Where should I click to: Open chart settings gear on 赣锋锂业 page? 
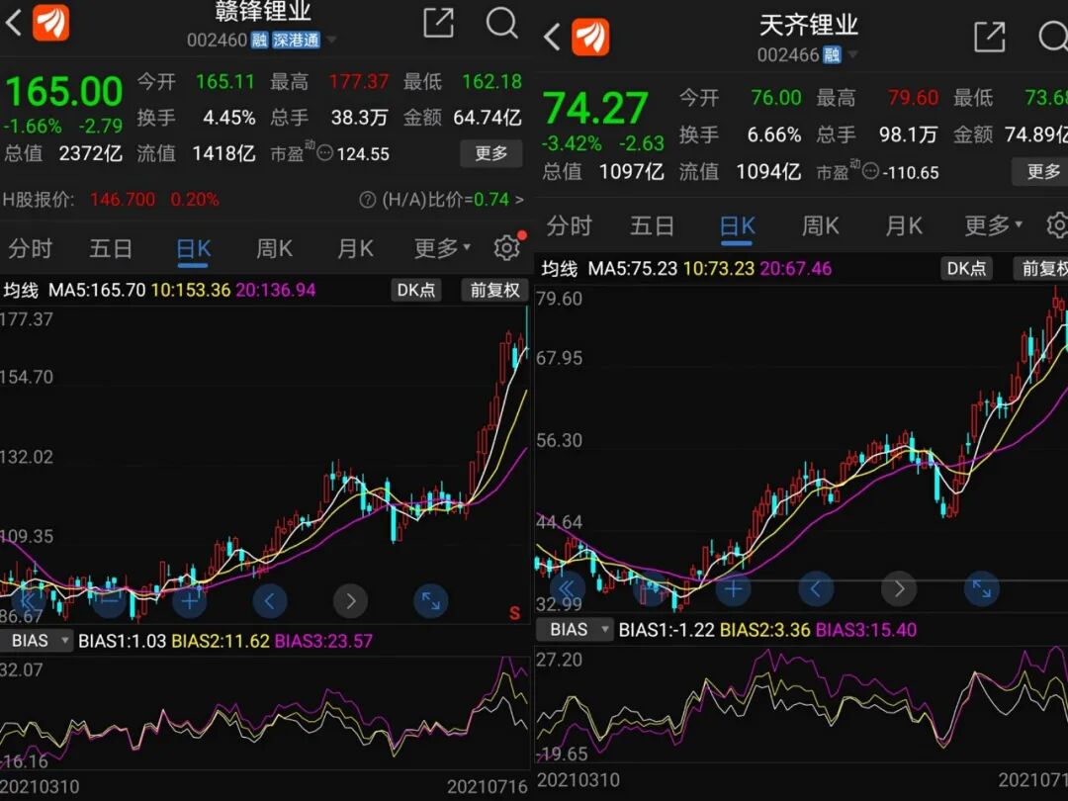(x=507, y=248)
